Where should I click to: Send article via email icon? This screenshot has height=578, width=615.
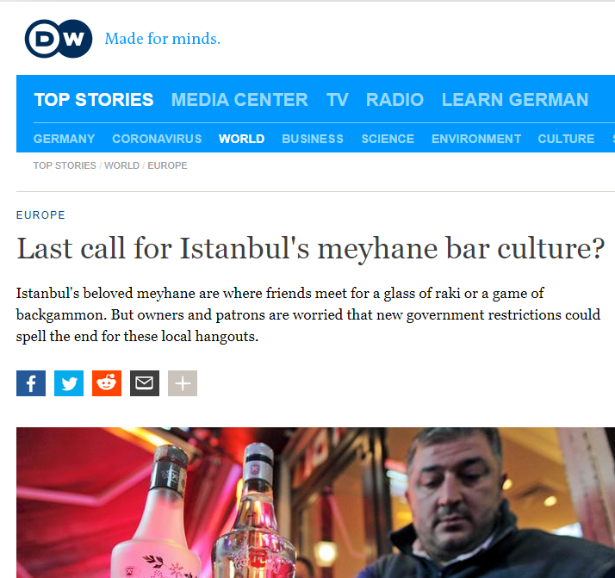click(x=145, y=383)
